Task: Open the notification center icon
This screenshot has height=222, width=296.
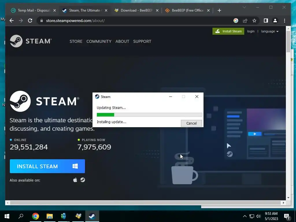Action: [x=287, y=216]
